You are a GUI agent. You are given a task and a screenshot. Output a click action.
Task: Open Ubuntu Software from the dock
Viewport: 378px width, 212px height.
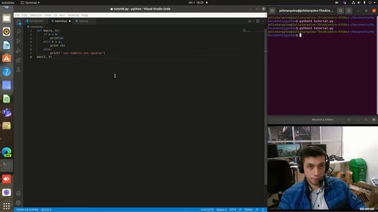[6, 58]
